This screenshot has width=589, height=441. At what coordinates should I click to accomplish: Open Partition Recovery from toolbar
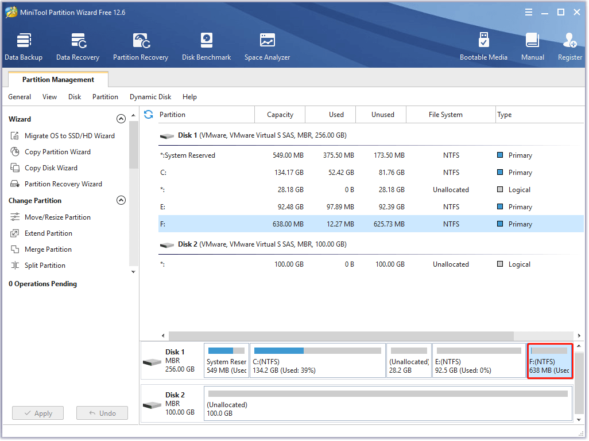tap(141, 46)
